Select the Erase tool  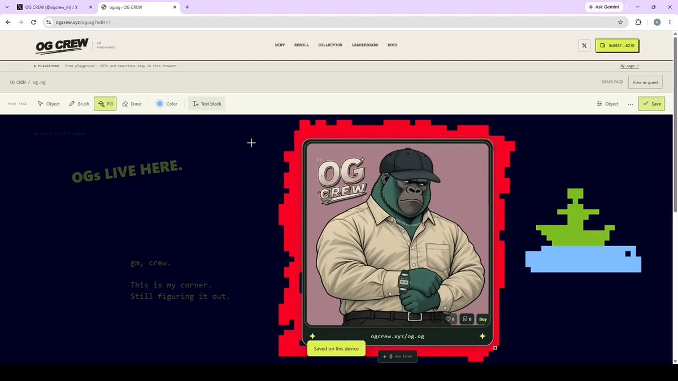pos(132,104)
